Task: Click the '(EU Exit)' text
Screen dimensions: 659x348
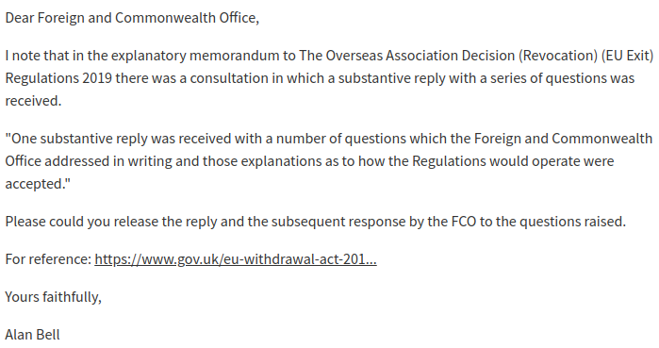Action: click(627, 56)
